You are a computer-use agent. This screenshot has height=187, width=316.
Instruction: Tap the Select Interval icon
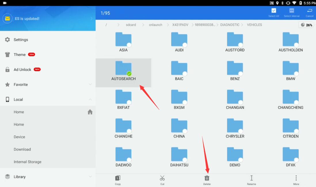(x=292, y=12)
